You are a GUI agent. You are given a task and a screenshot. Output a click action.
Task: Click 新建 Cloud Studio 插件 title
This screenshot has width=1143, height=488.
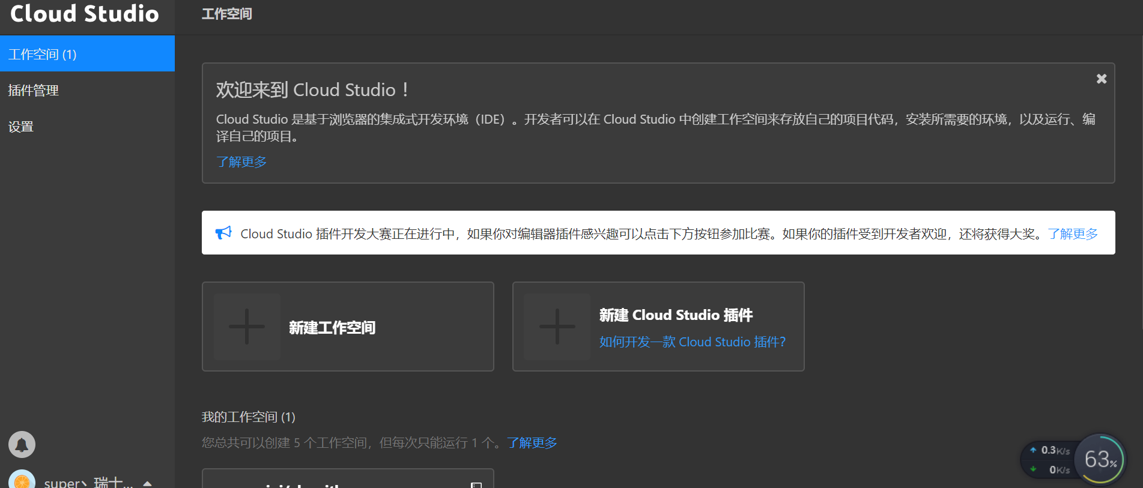[x=676, y=315]
